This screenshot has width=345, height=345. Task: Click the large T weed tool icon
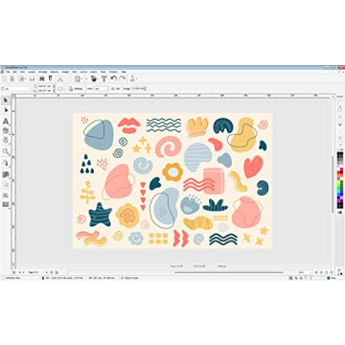coord(104,79)
